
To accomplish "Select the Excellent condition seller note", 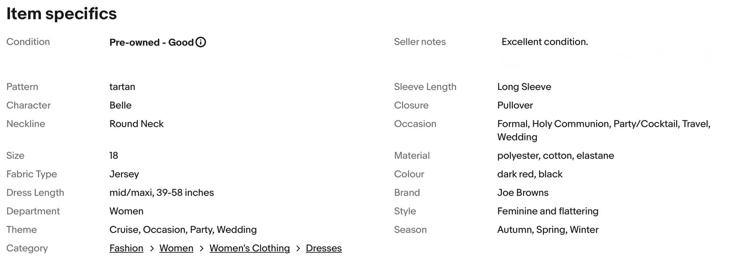I will tap(544, 42).
